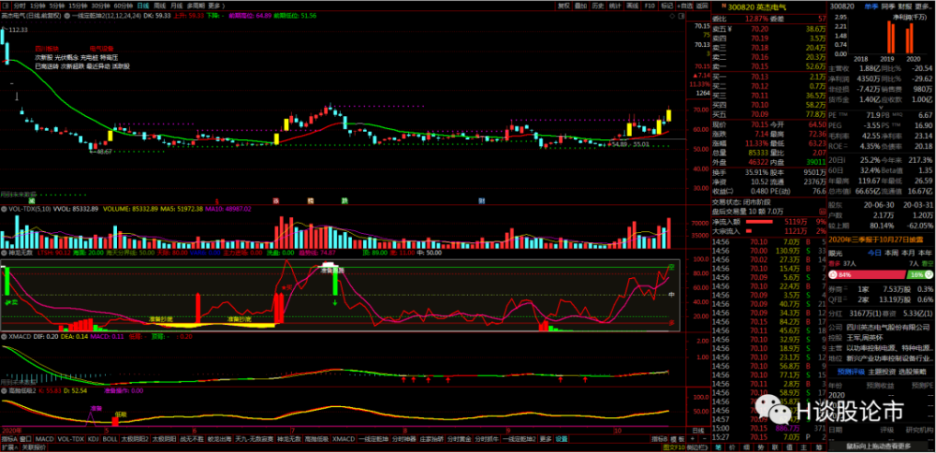Click 2020 net profit bar chart
The width and height of the screenshot is (936, 453).
tap(910, 38)
